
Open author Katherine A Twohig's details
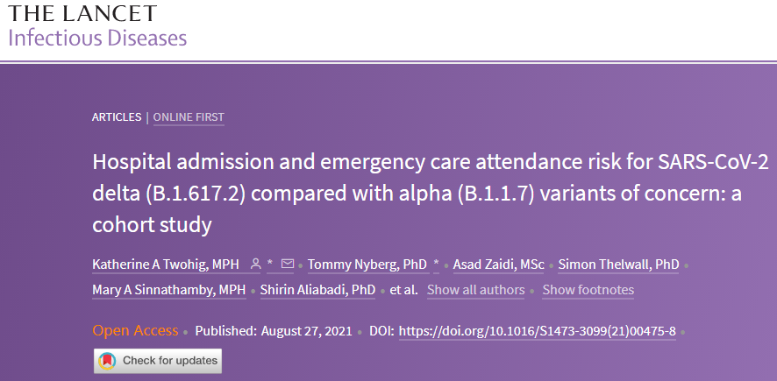(x=166, y=265)
